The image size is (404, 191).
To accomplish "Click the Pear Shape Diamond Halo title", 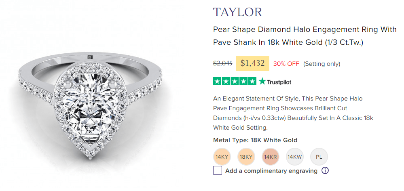I will coord(305,36).
